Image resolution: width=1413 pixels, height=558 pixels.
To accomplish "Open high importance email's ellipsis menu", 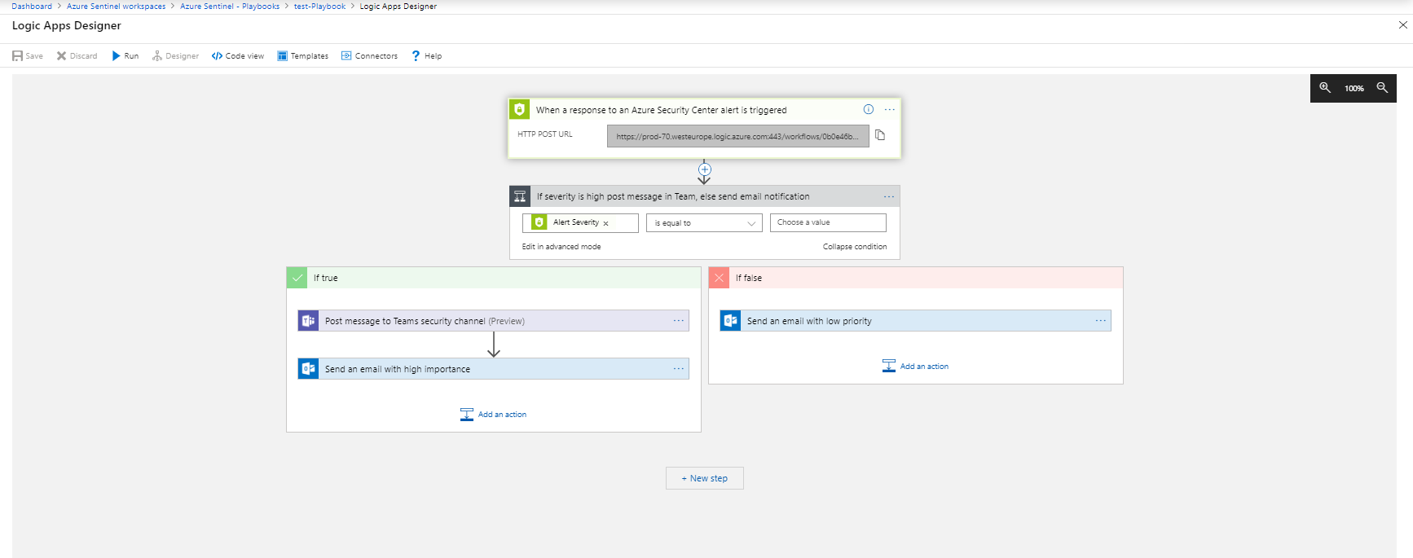I will pos(679,369).
